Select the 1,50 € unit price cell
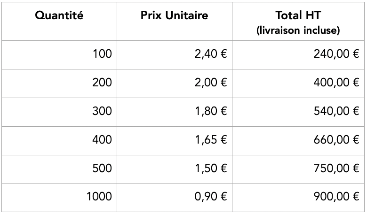The height and width of the screenshot is (214, 367). [210, 168]
